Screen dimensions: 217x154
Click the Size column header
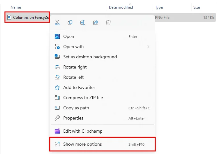coord(197,7)
